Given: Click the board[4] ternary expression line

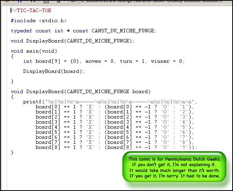Looking at the screenshot, I should 115,127.
